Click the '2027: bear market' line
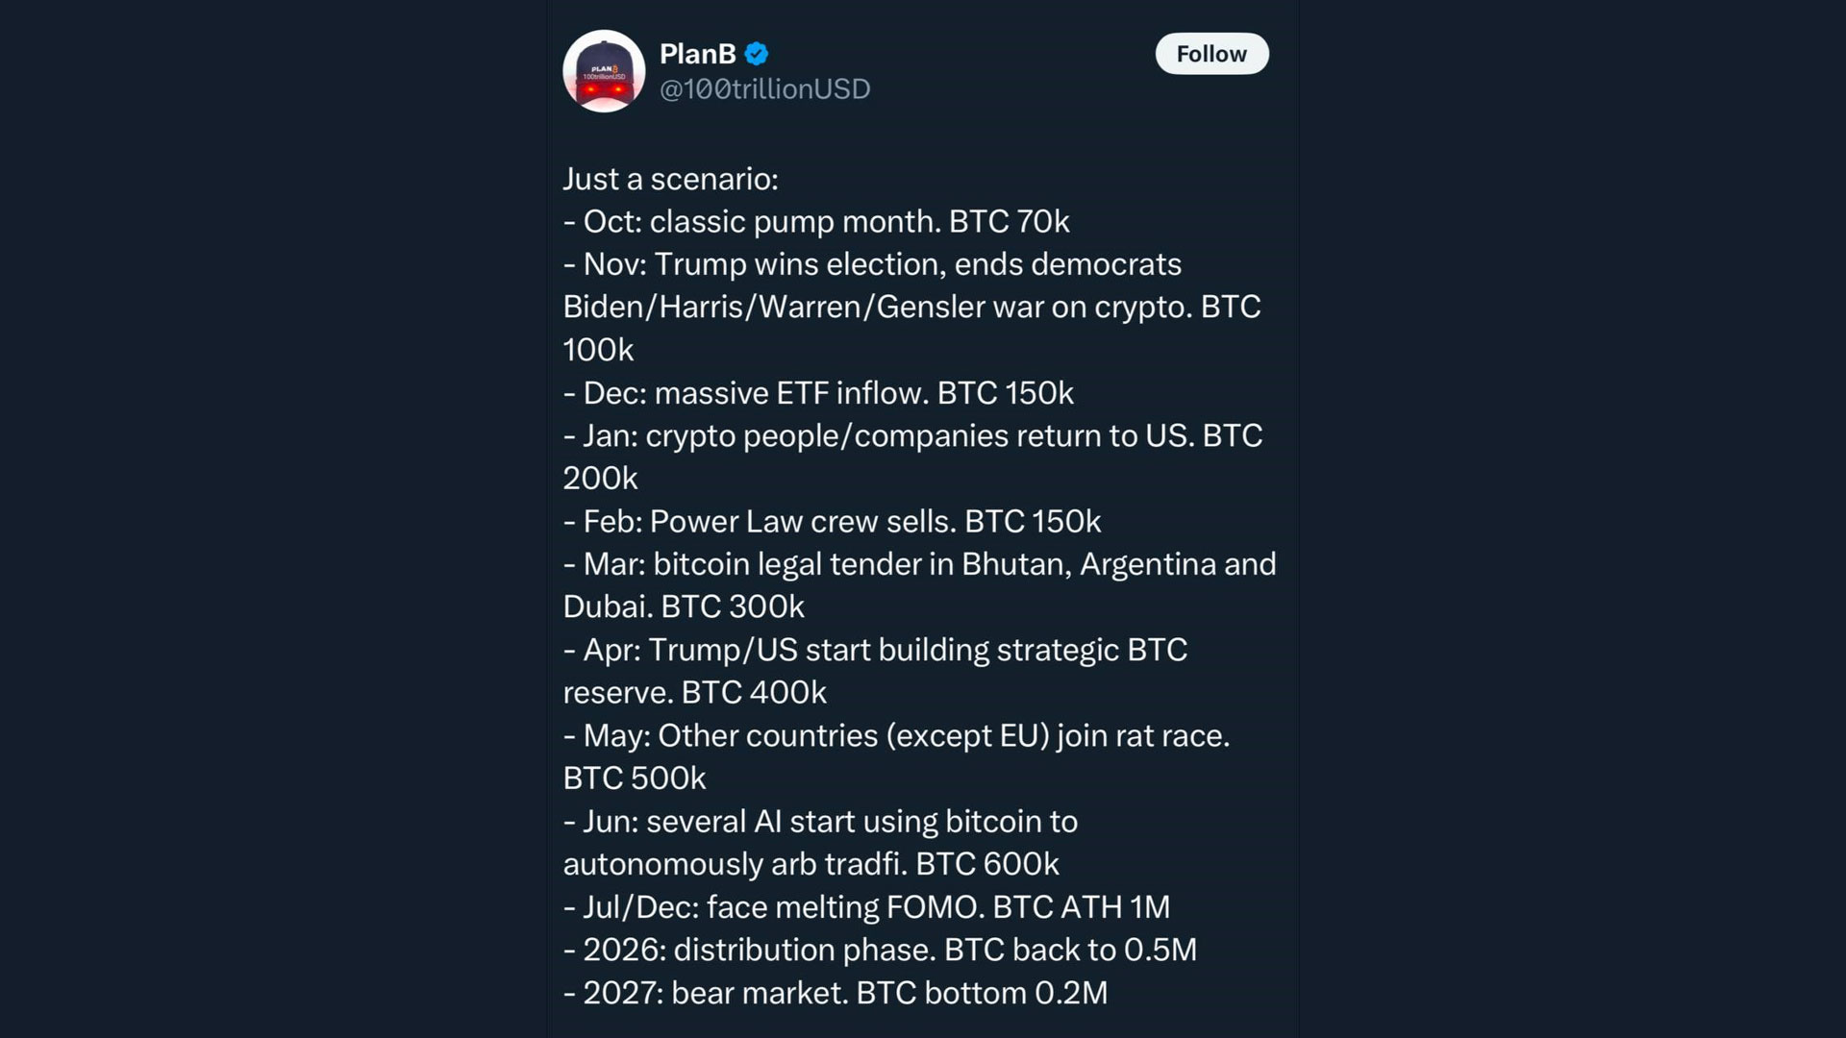This screenshot has width=1846, height=1038. coord(835,993)
